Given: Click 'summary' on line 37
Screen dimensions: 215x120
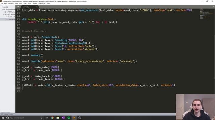Looking at the screenshot, I should tap(36, 55).
